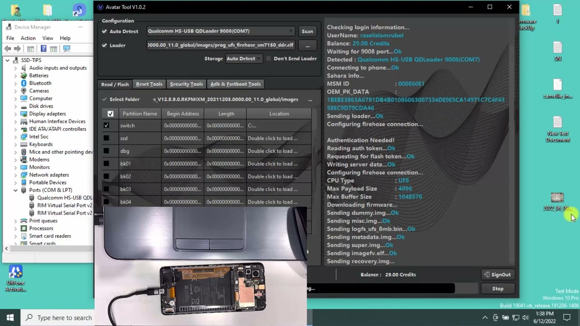Collapse the SSD-TIPS root node
580x326 pixels.
click(x=7, y=60)
